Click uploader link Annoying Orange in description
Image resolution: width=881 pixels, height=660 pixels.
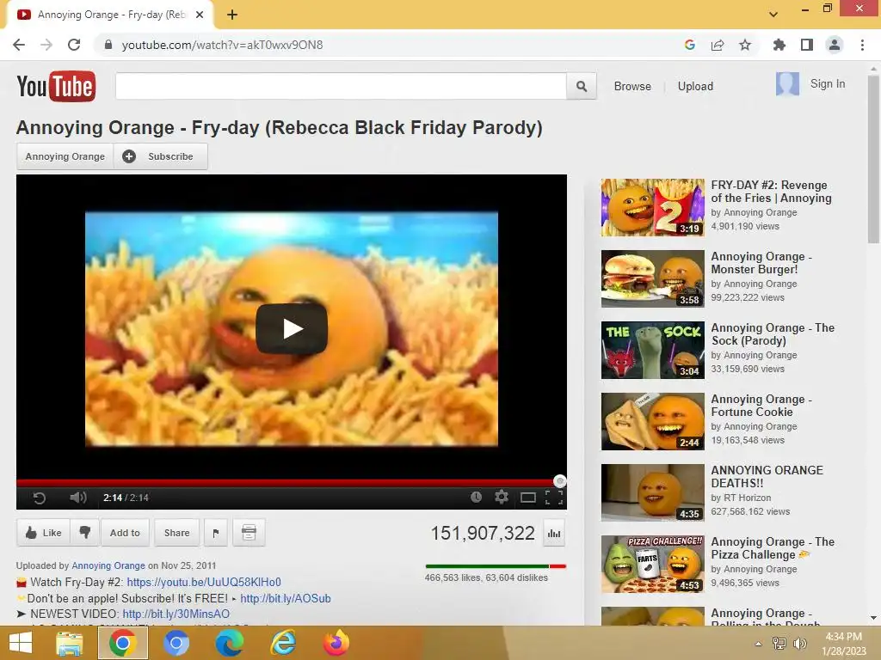(x=108, y=565)
